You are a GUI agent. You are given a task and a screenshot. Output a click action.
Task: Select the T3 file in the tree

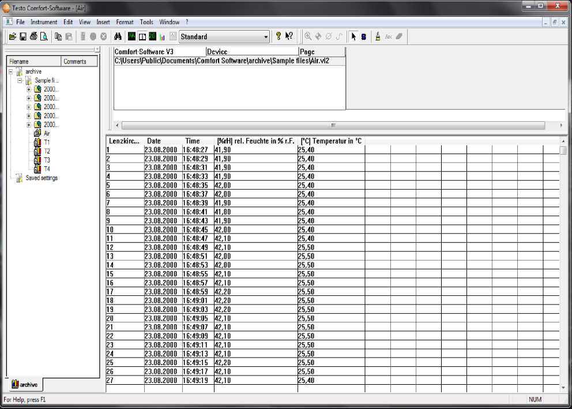point(47,160)
